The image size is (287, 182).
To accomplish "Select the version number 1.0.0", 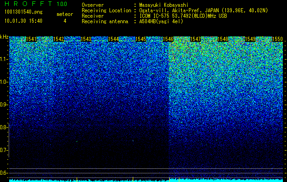I will click(x=62, y=4).
